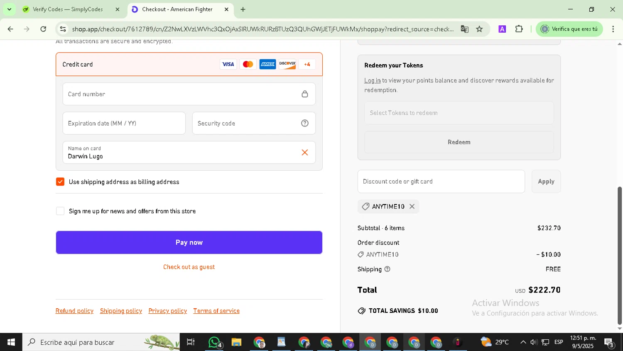The image size is (623, 351).
Task: Open the Refund policy link
Action: click(x=74, y=311)
